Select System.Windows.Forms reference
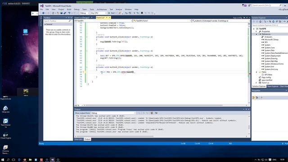The image size is (288, 162). (x=274, y=64)
